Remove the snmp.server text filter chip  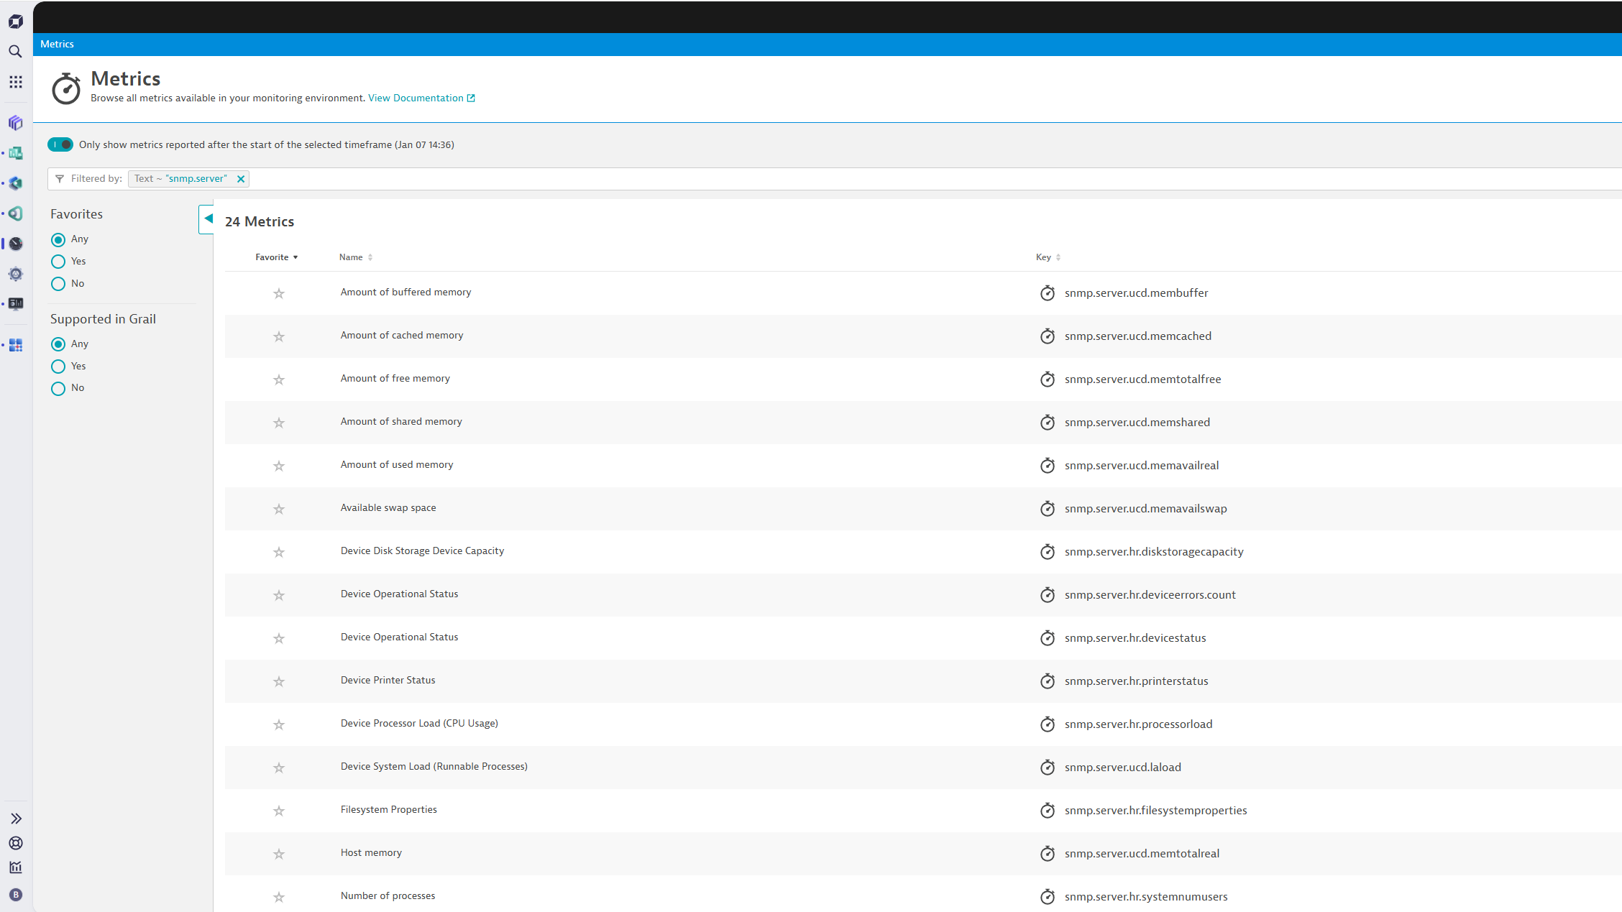pos(241,178)
